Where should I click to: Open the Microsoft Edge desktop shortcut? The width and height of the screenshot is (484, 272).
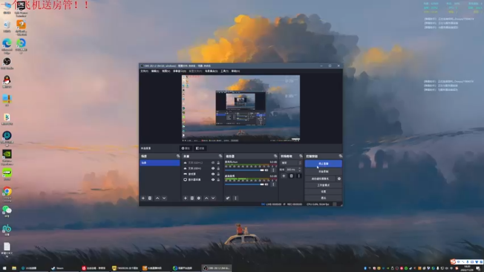coord(7,47)
